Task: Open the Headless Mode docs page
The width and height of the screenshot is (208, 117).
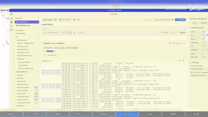Action: (26, 43)
